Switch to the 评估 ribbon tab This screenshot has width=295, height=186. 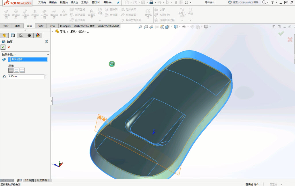tap(53, 26)
